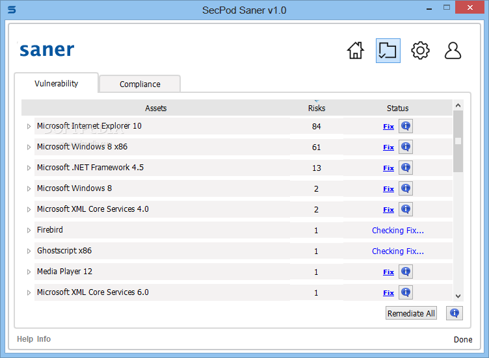Open the scan results folder icon

coord(388,51)
